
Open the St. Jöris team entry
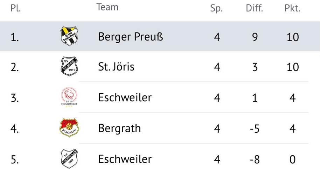pyautogui.click(x=116, y=67)
